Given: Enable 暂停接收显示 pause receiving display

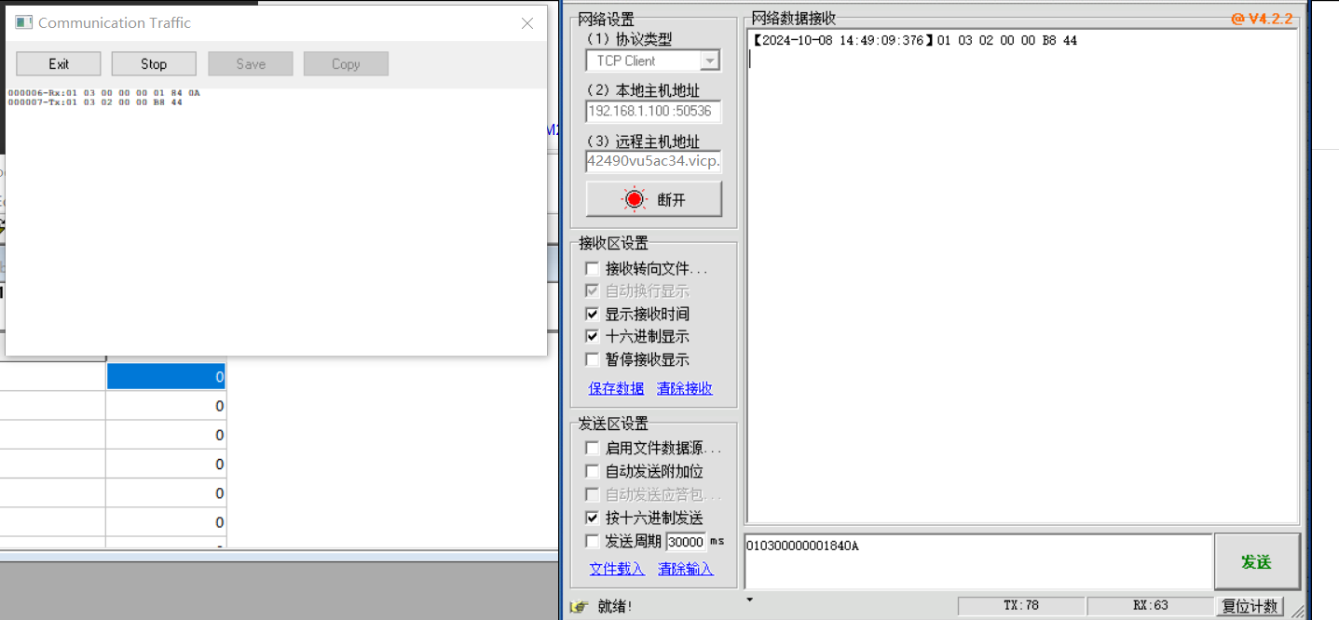Looking at the screenshot, I should (593, 359).
